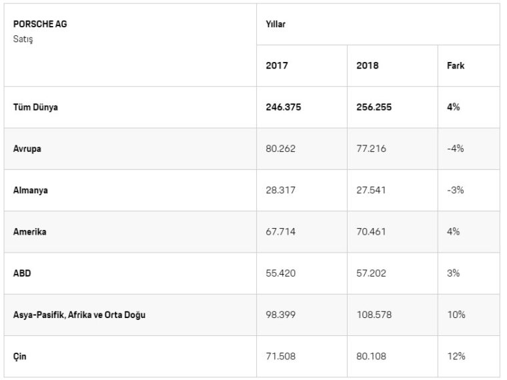507x380 pixels.
Task: Select the 70.461 Amerika 2018 cell
Action: (371, 231)
